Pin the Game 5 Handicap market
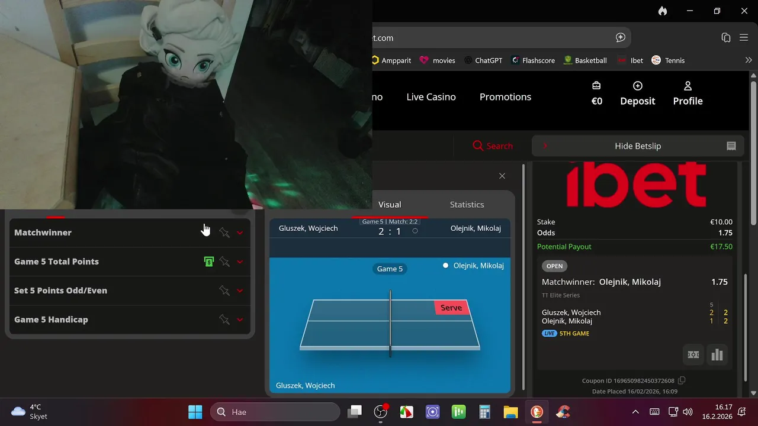 [224, 319]
